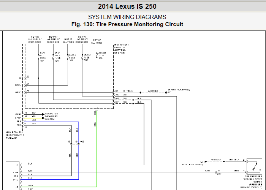Click the "MAIN BODY ECU (IN INSTRUMENT PANEL J/B)" label

(x=15, y=135)
